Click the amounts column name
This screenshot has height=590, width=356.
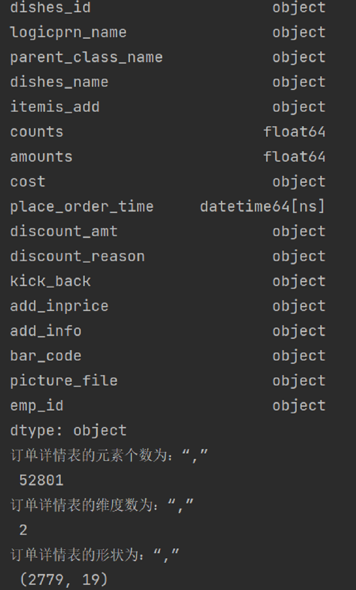[41, 157]
